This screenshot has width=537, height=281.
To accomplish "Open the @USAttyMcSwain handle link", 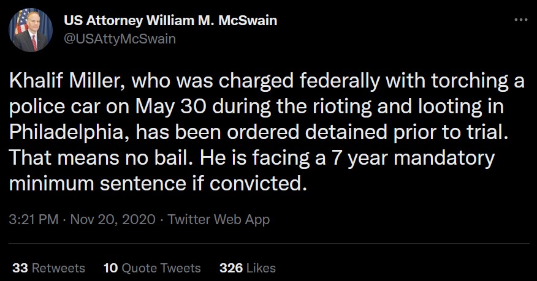I will click(x=120, y=39).
